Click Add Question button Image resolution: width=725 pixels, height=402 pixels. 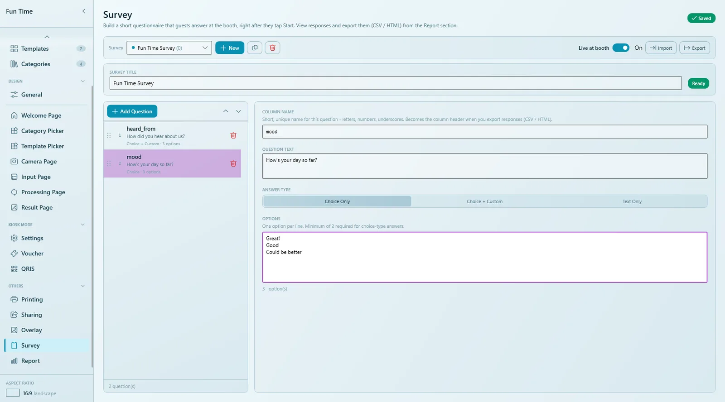132,111
